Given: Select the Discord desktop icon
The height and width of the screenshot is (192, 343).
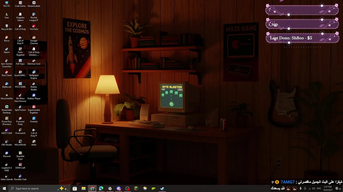Looking at the screenshot, I should click(x=7, y=154).
